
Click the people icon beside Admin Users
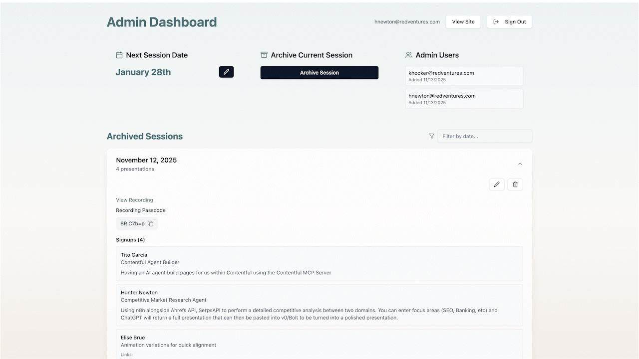409,55
